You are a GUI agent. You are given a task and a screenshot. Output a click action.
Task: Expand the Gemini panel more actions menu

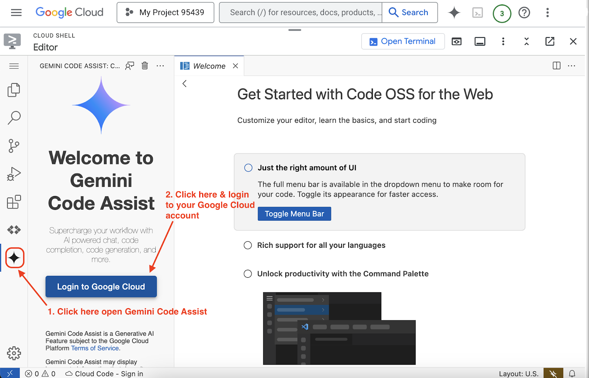(x=160, y=66)
